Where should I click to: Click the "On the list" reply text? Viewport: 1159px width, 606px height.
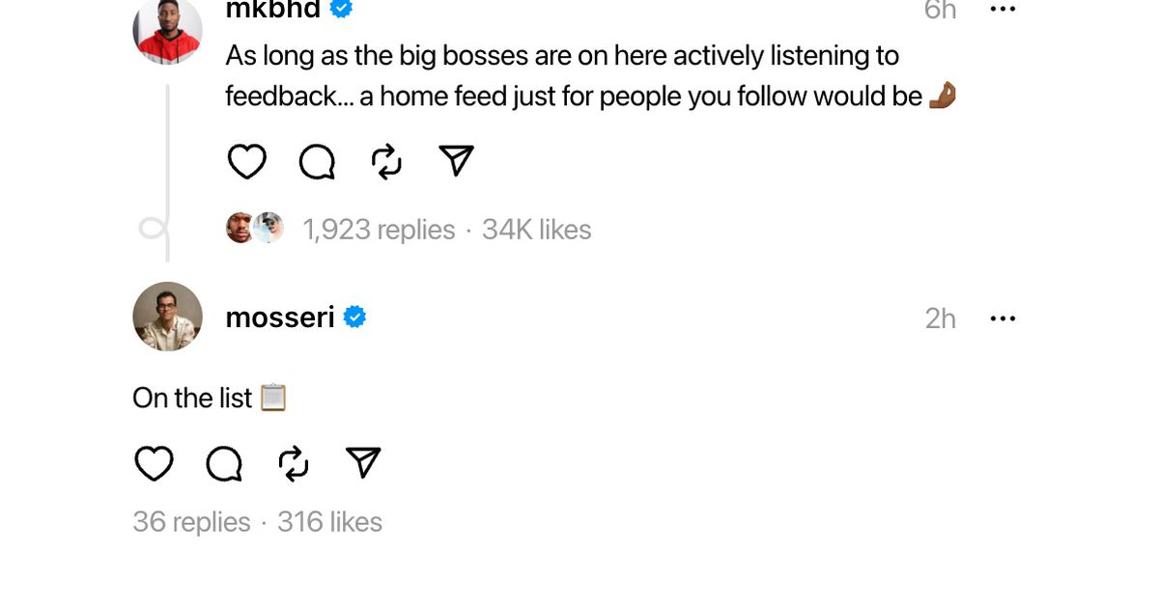click(192, 398)
